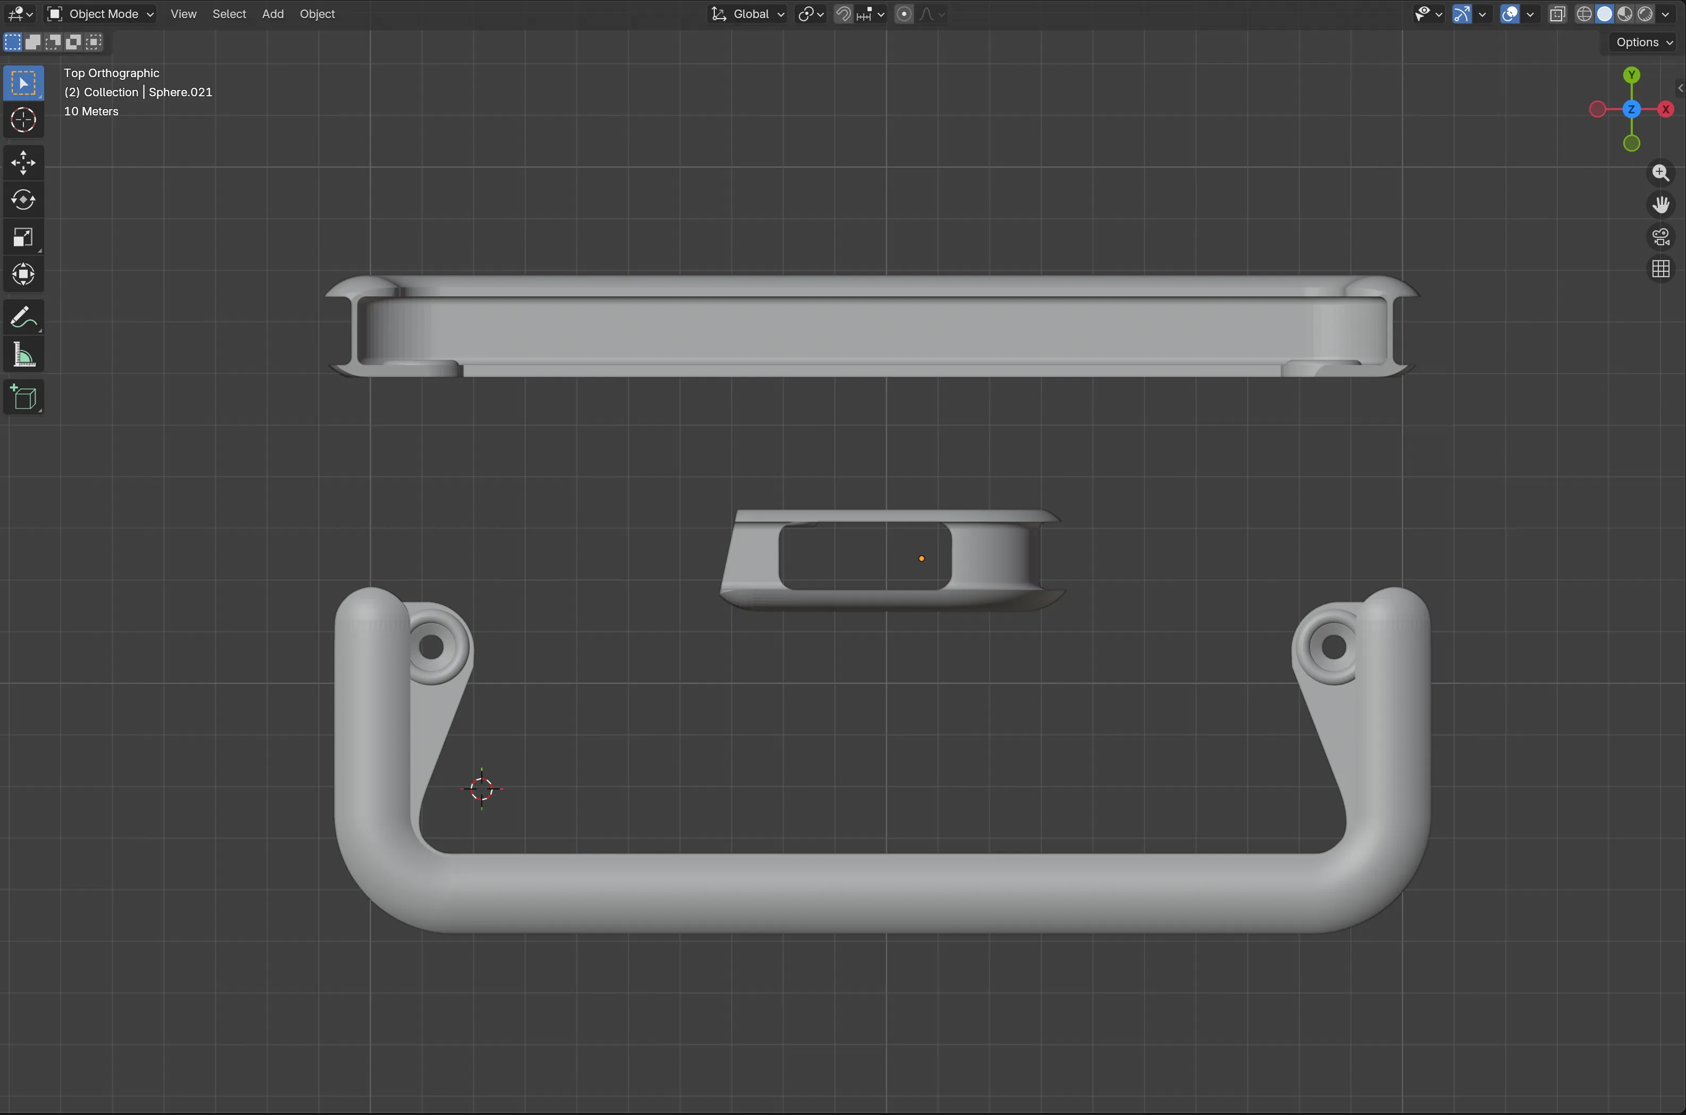The image size is (1686, 1115).
Task: Expand the Options dropdown
Action: click(1642, 42)
